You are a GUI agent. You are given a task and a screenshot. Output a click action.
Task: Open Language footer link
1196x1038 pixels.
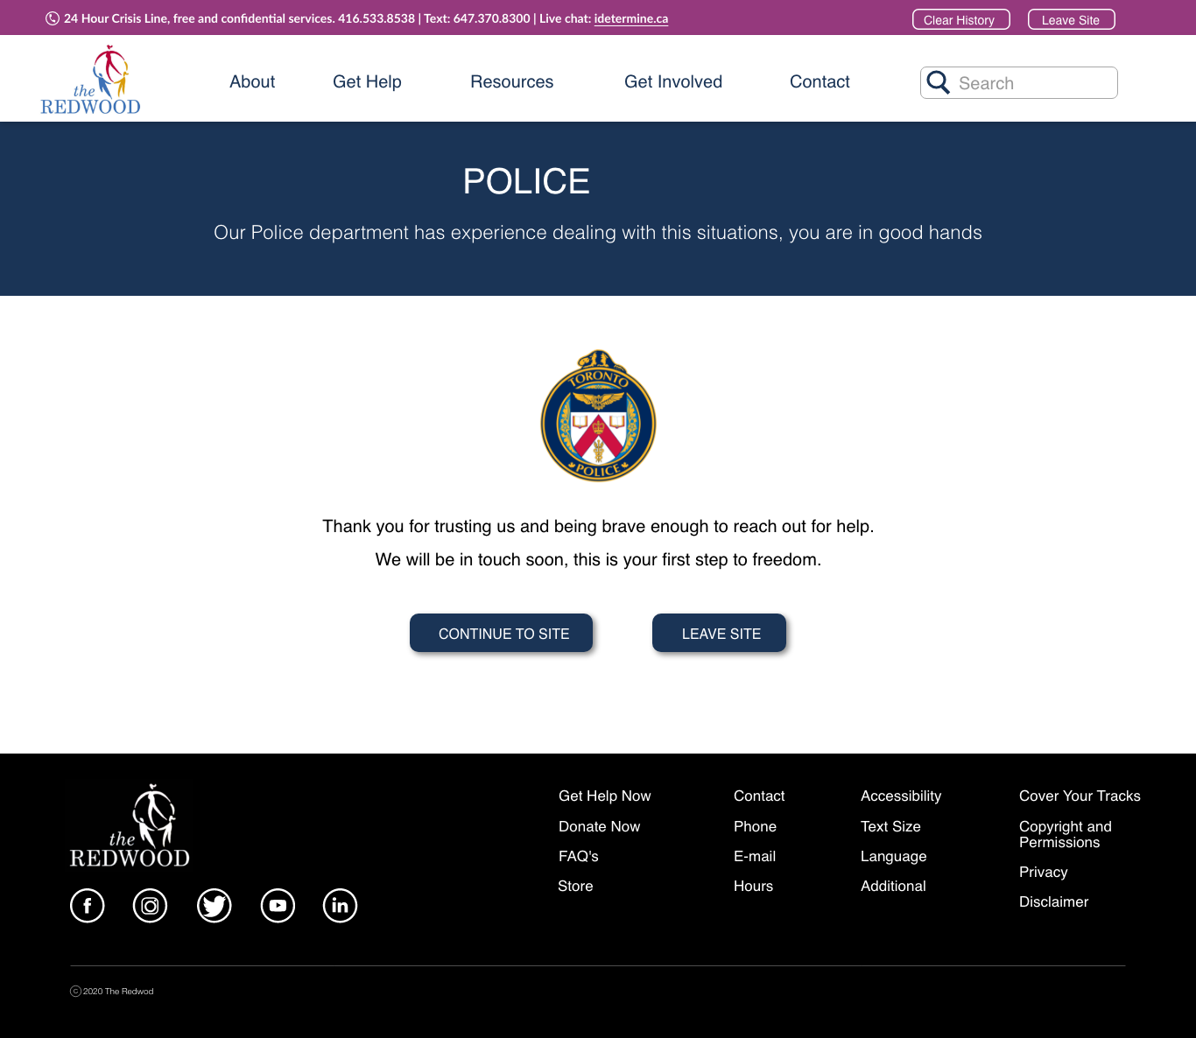[894, 856]
